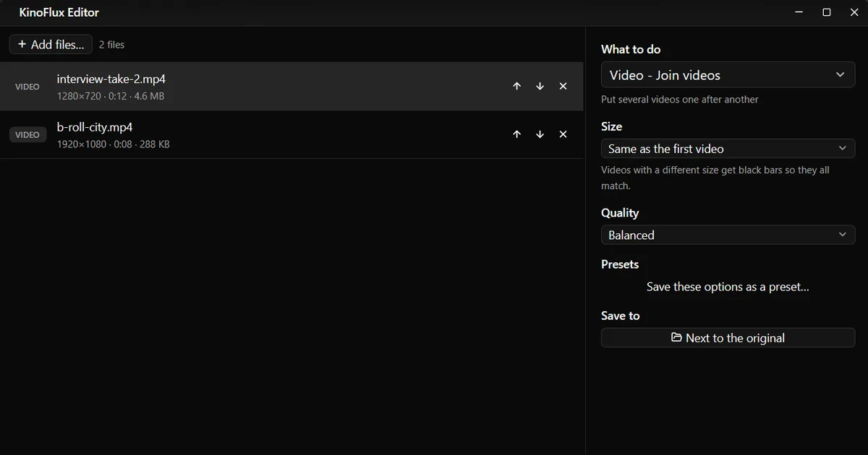868x455 pixels.
Task: Minimize the KinoFlux Editor window
Action: [799, 12]
